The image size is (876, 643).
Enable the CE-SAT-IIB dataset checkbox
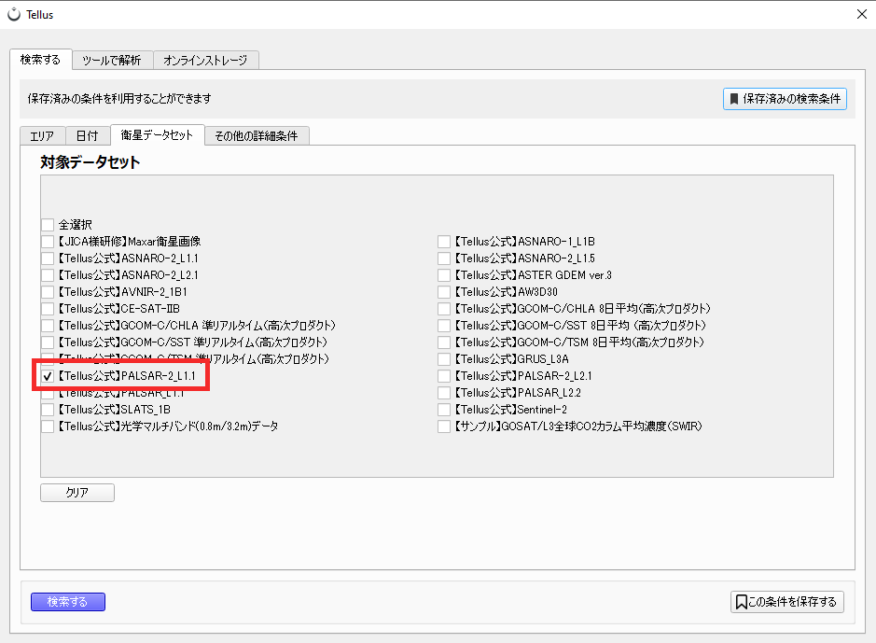(x=48, y=309)
